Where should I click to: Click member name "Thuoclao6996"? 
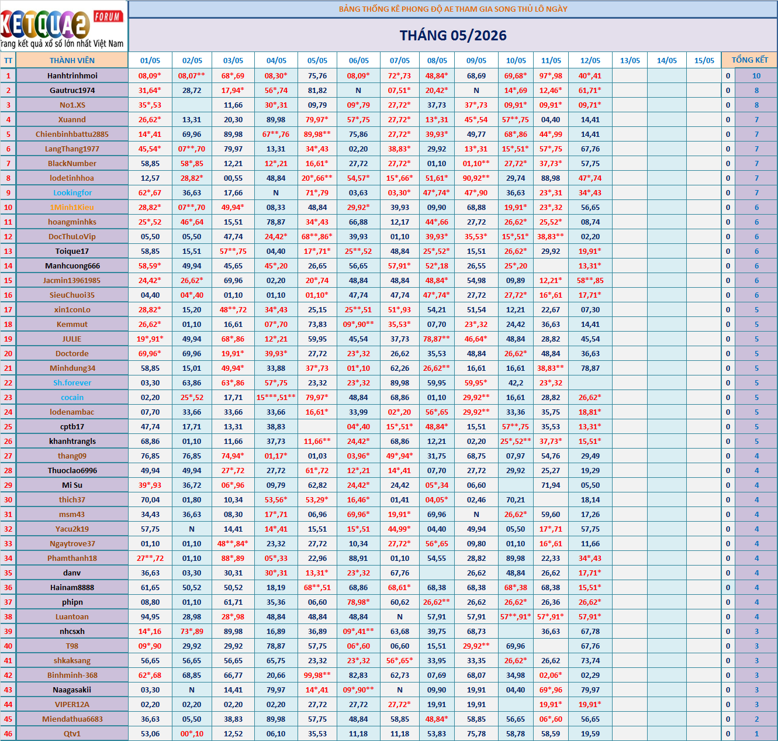[72, 470]
